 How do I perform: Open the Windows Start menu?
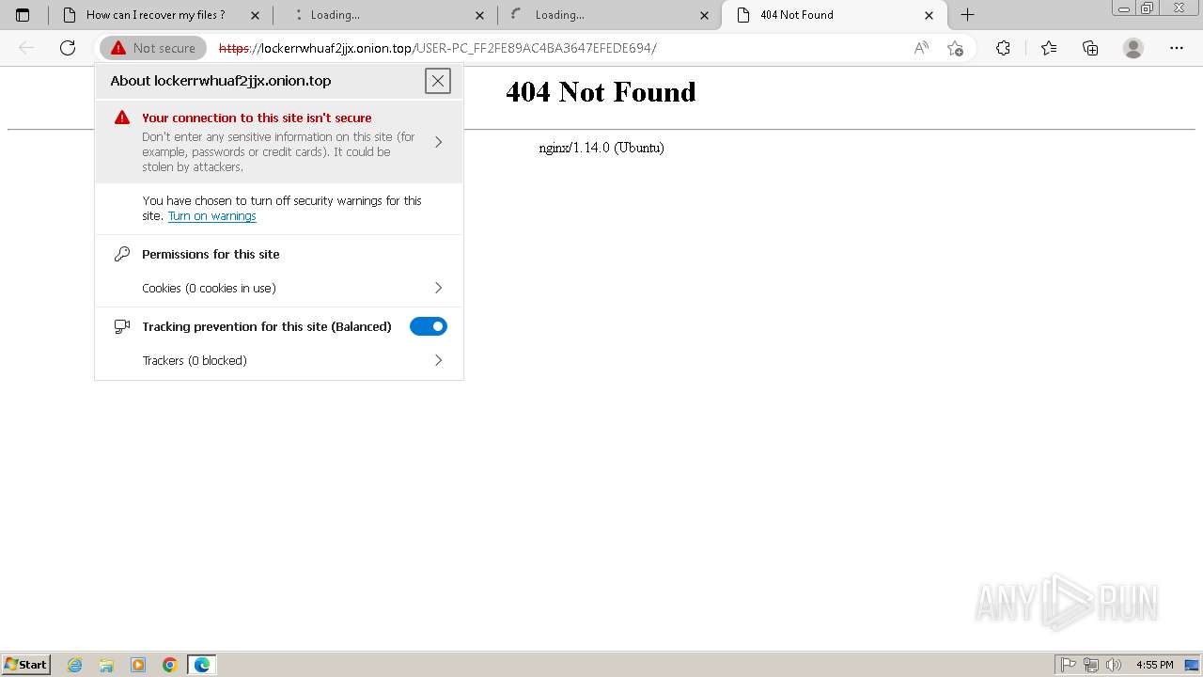point(26,664)
